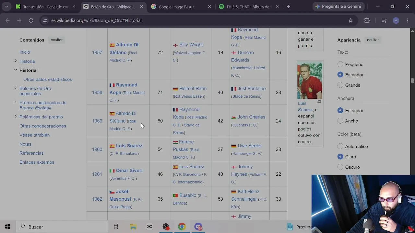Click the Buscar taskbar search box
This screenshot has height=233, width=415.
(x=62, y=227)
